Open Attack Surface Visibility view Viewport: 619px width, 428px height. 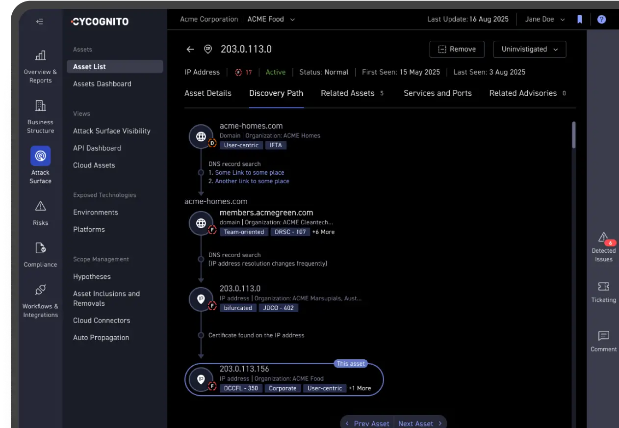tap(112, 131)
